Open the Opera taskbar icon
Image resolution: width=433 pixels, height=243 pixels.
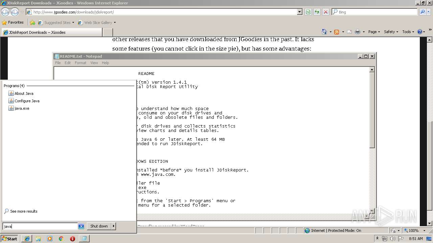click(72, 239)
